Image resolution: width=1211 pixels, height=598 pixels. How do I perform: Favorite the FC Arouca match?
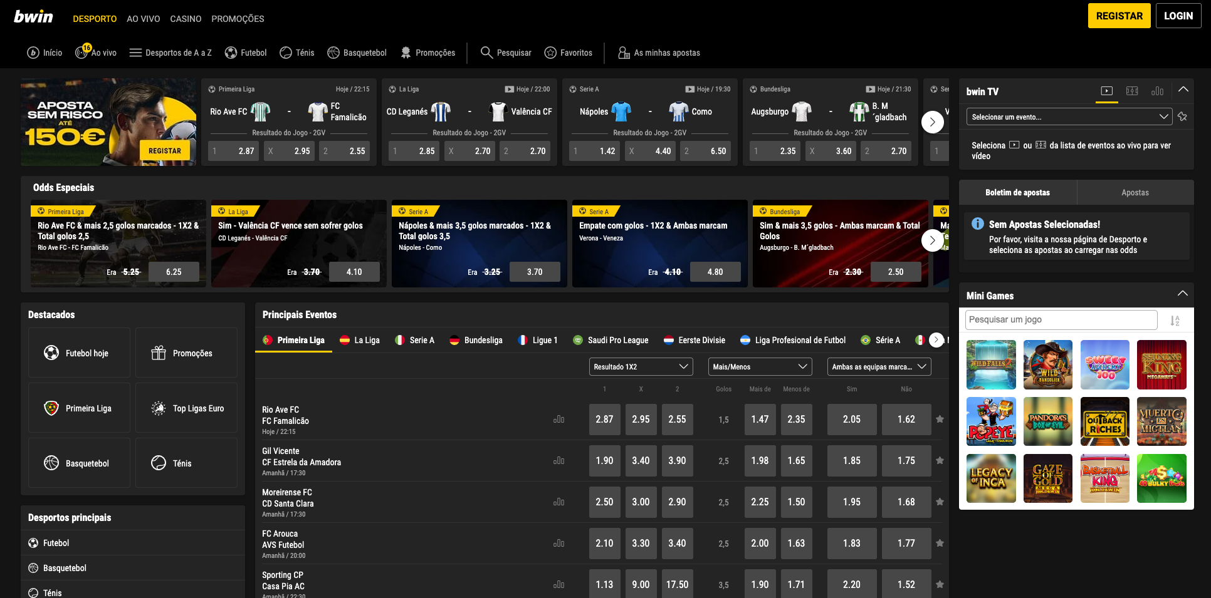pyautogui.click(x=940, y=544)
